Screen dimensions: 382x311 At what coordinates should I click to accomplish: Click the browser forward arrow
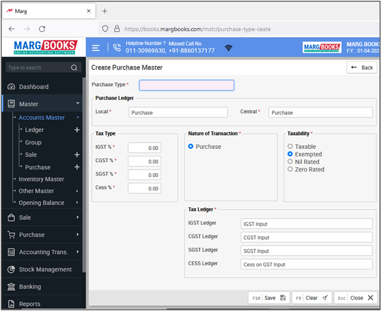(x=27, y=29)
